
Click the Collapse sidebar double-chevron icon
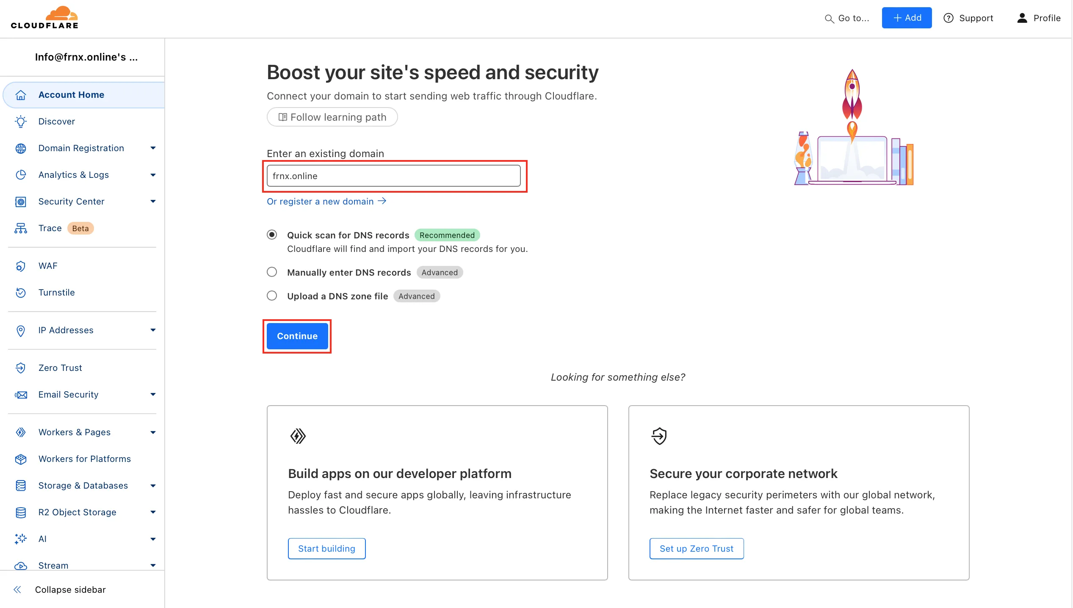17,590
